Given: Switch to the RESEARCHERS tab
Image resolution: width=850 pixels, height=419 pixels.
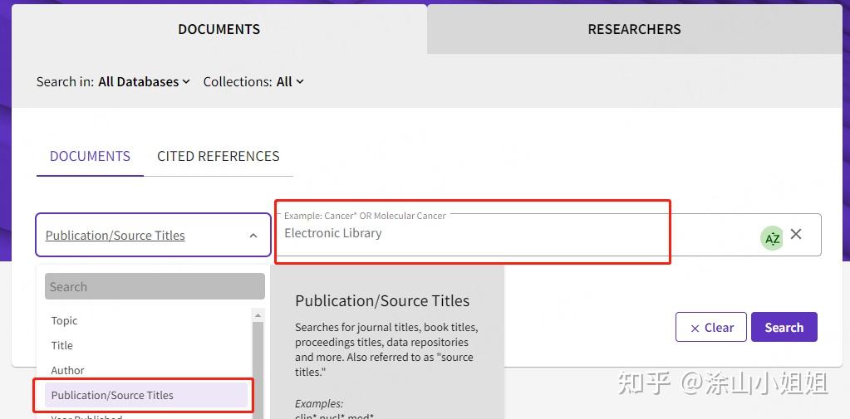Looking at the screenshot, I should pyautogui.click(x=634, y=29).
